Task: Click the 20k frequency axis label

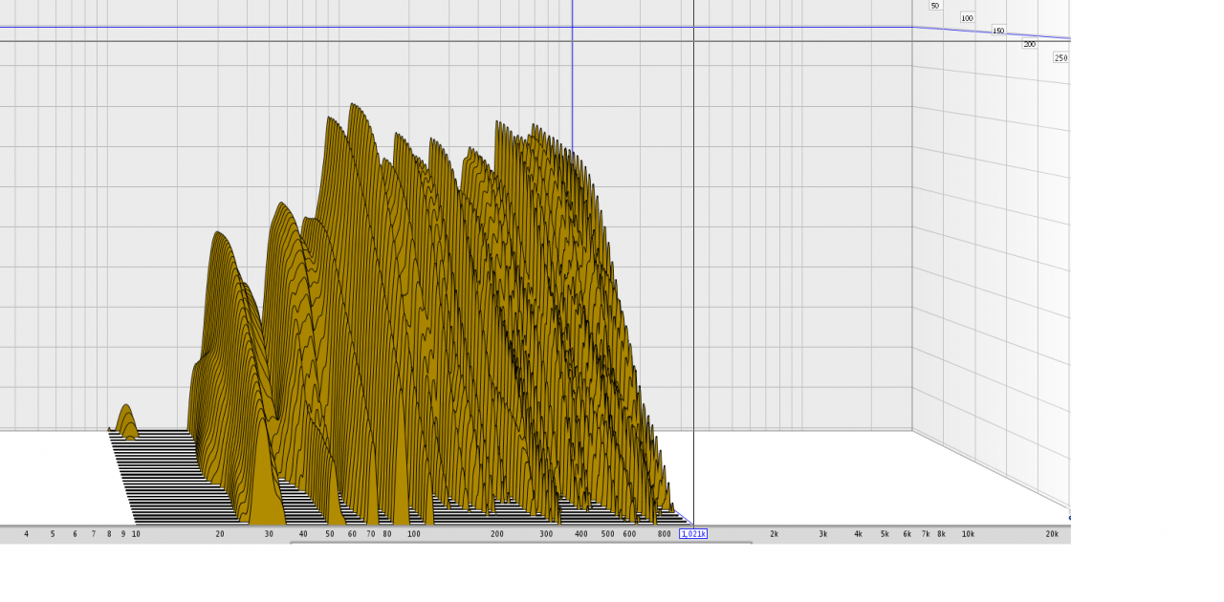Action: [1052, 534]
